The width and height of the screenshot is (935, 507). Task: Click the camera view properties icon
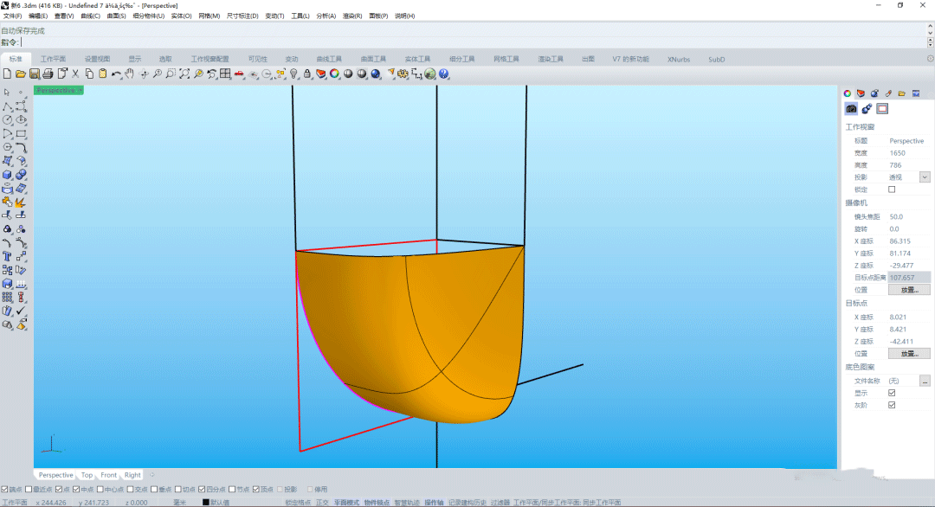coord(851,109)
